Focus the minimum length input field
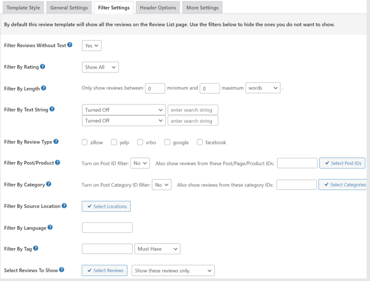Viewport: 370px width, 281px height. (x=155, y=88)
